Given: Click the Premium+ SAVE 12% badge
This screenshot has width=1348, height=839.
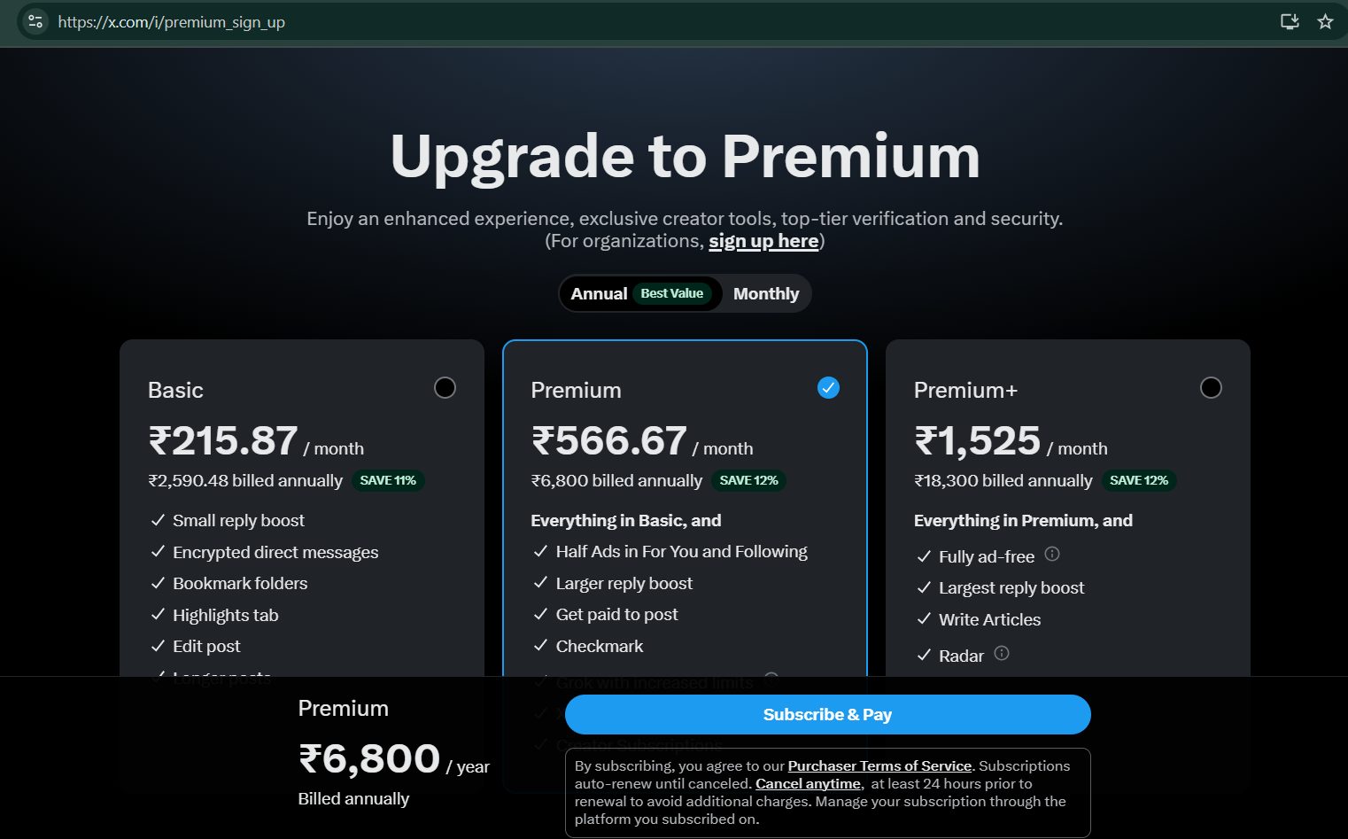Looking at the screenshot, I should 1138,480.
